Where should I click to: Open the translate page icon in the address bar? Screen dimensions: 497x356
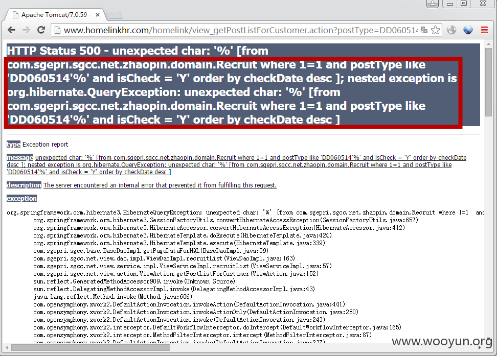pyautogui.click(x=424, y=31)
